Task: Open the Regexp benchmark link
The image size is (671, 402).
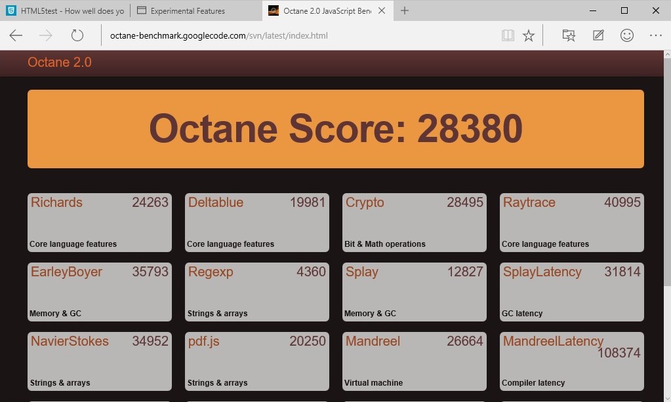Action: click(x=211, y=272)
